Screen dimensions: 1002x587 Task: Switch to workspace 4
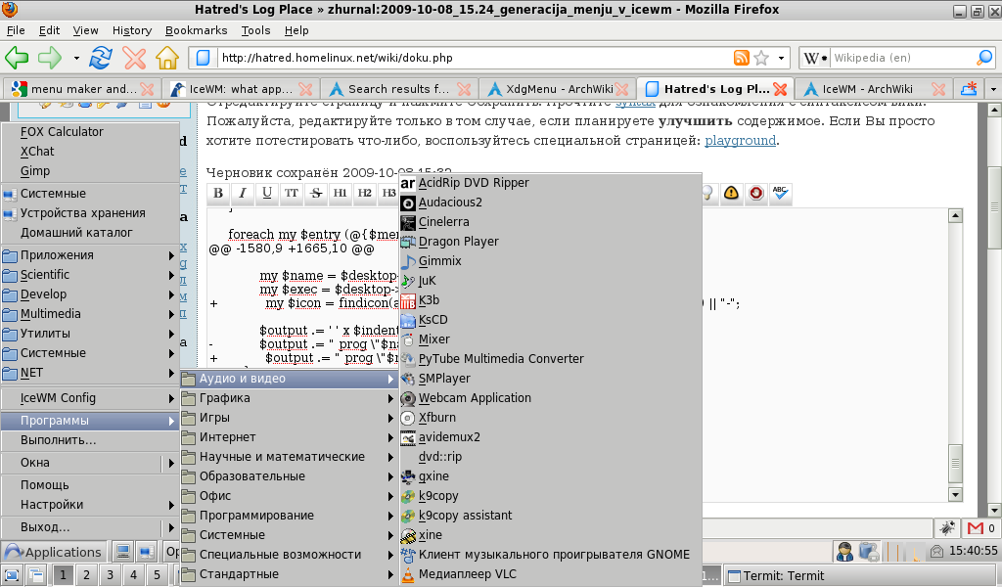tap(133, 575)
